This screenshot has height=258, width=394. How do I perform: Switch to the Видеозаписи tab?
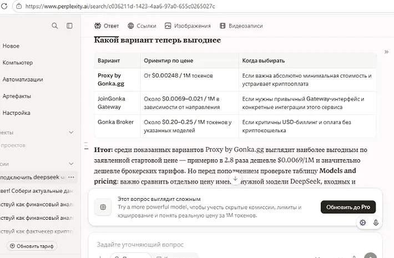(x=241, y=26)
